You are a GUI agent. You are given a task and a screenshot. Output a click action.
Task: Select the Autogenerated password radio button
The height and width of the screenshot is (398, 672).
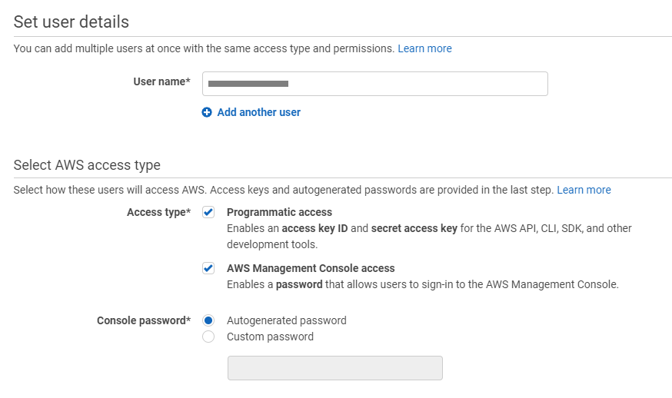(x=208, y=320)
